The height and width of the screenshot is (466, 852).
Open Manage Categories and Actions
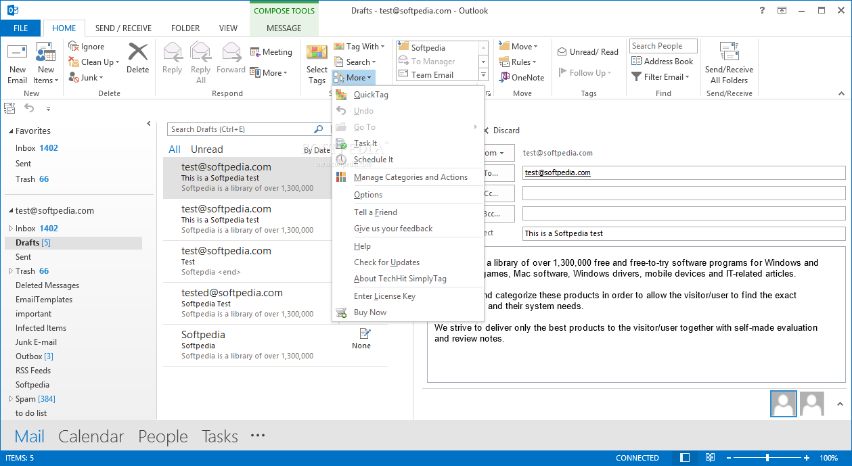point(408,177)
